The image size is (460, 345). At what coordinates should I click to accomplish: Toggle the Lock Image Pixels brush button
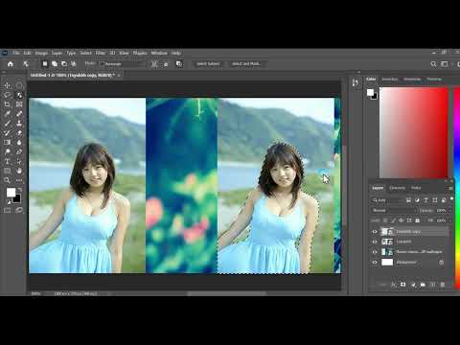tap(393, 220)
